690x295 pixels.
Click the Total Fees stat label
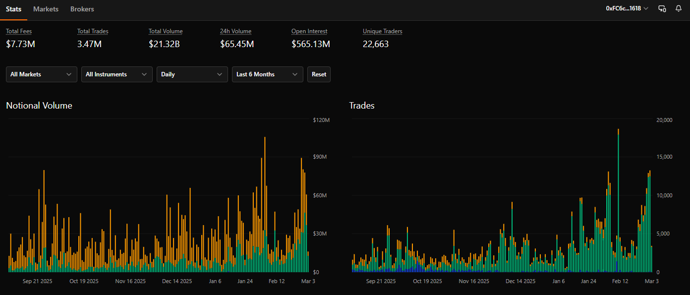19,31
